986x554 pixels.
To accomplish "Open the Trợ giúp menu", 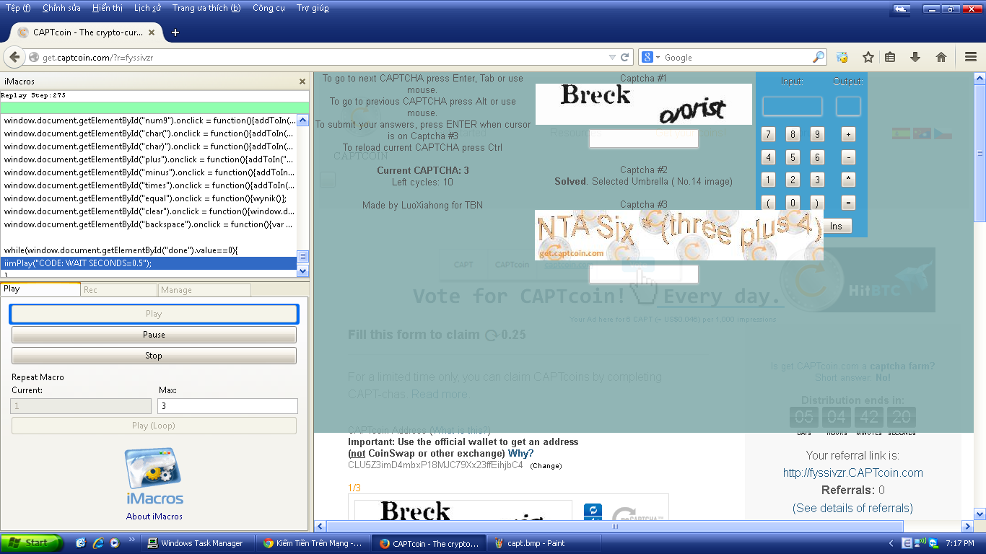I will tap(313, 9).
